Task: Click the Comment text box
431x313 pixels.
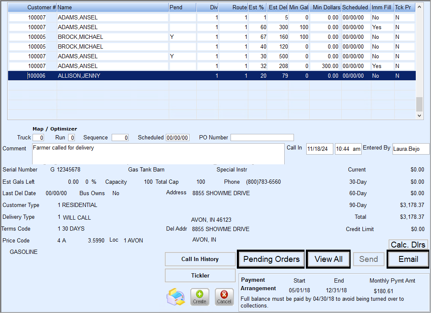Action: (x=158, y=154)
